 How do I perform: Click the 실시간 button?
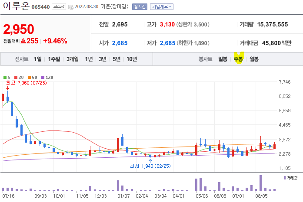click(x=140, y=7)
